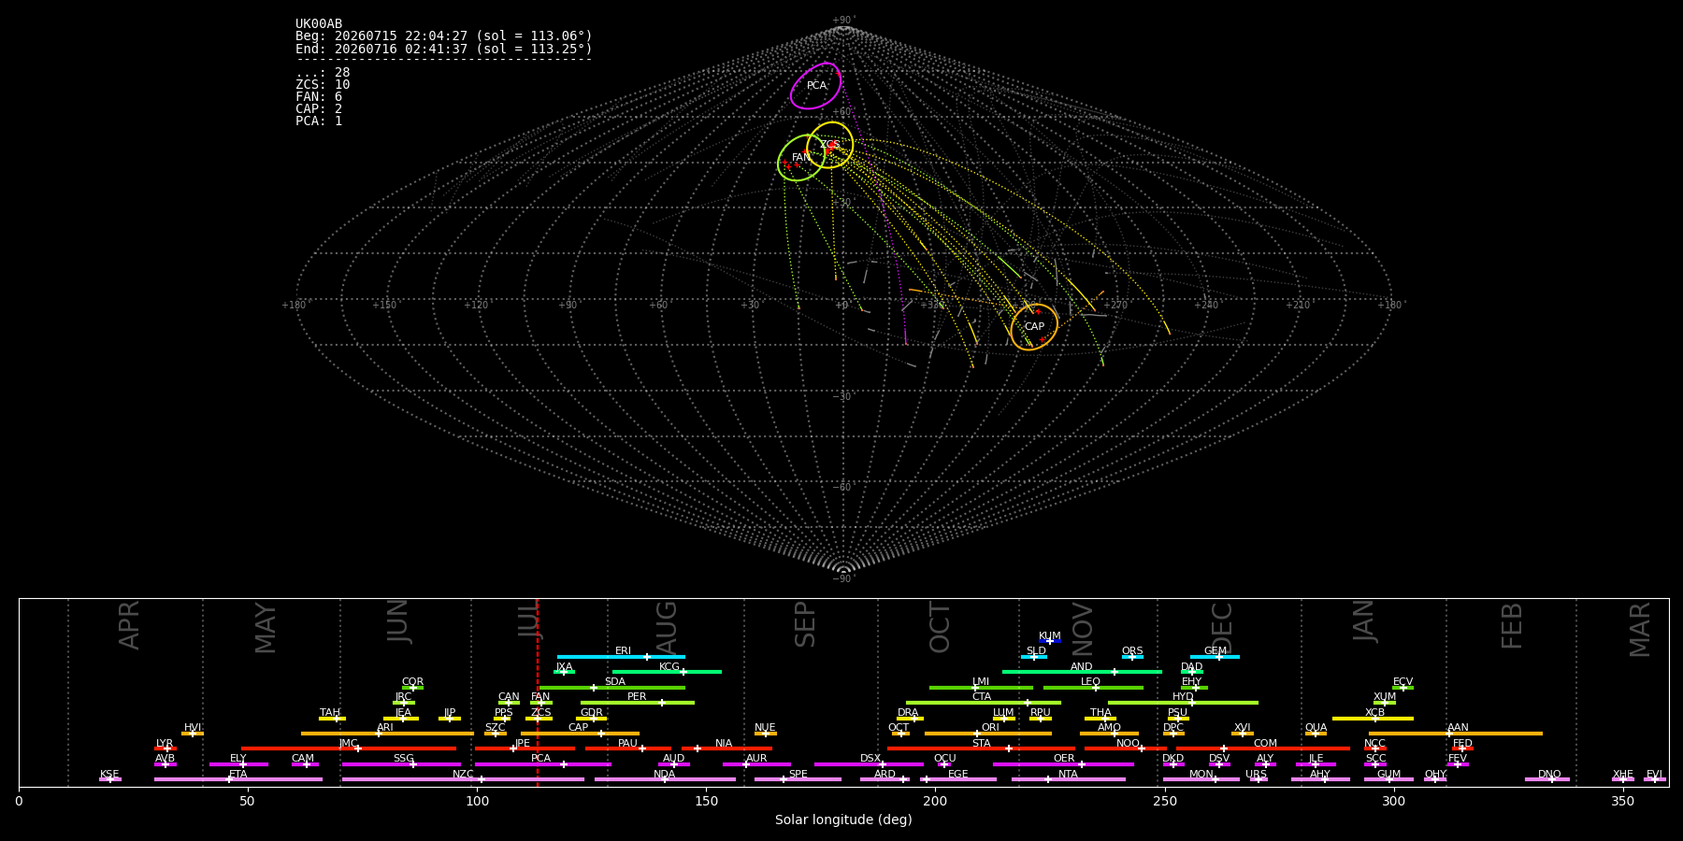Select the FAN radiant ellipse
Image resolution: width=1683 pixels, height=841 pixels.
coord(801,158)
